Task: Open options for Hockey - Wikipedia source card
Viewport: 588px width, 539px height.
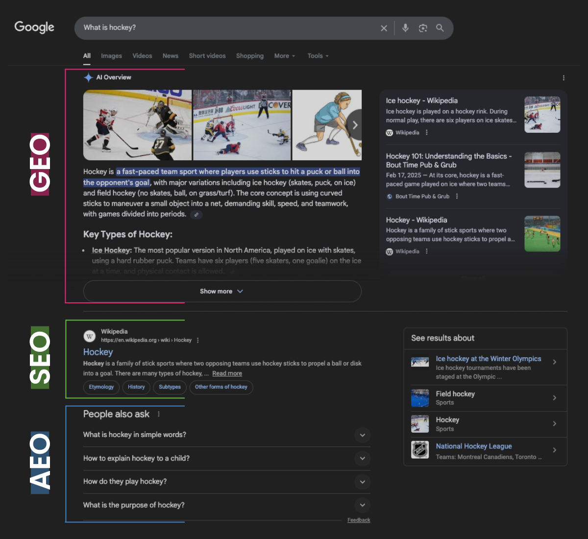Action: click(427, 251)
